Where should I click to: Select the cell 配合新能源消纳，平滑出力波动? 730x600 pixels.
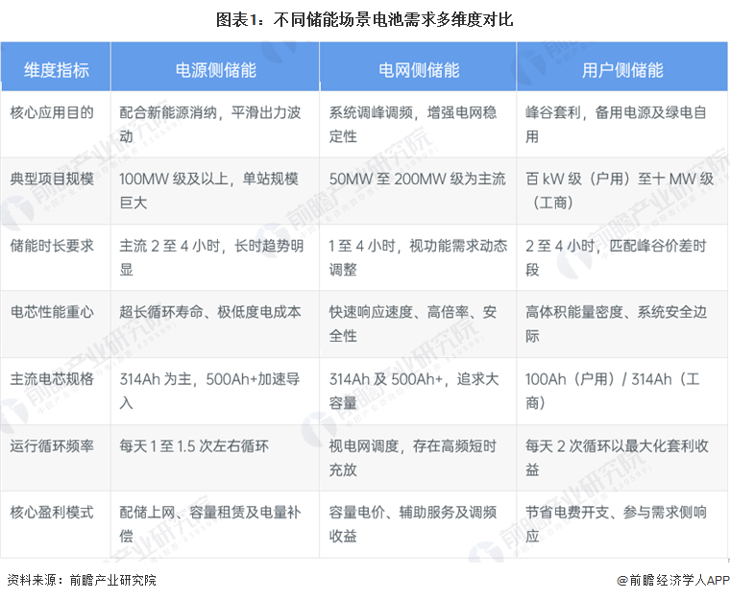206,124
